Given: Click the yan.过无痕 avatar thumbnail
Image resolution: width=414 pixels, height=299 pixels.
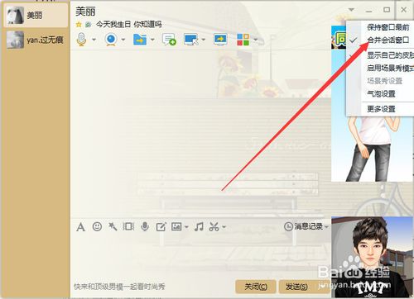Looking at the screenshot, I should click(16, 40).
